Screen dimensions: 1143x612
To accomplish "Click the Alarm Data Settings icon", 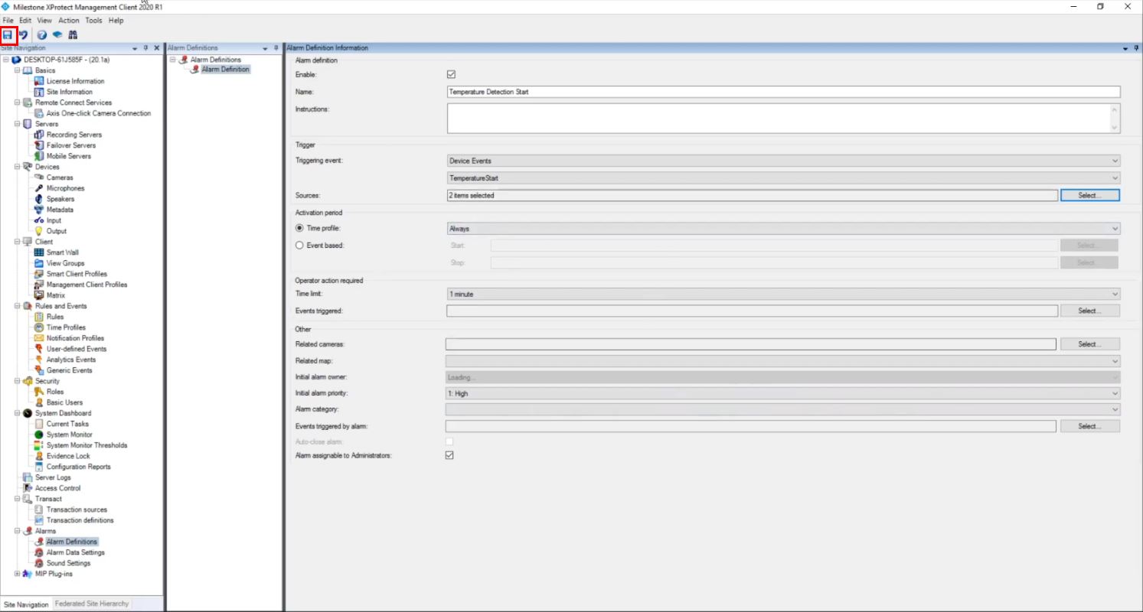I will (40, 552).
